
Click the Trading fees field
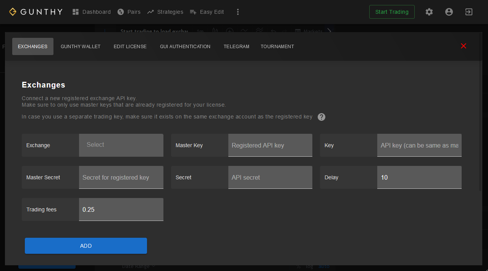(121, 209)
